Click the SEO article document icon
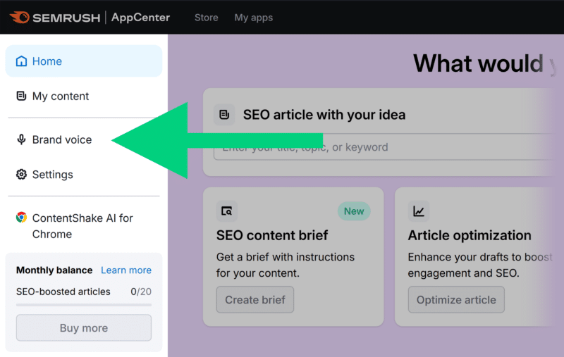 pyautogui.click(x=224, y=115)
